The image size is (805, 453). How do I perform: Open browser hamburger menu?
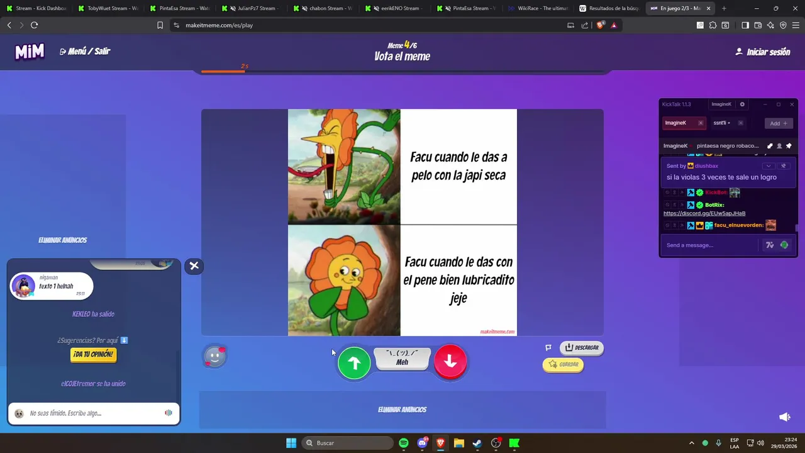coord(796,25)
